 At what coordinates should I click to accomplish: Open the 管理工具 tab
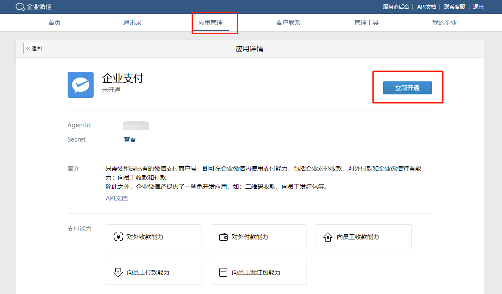(366, 23)
